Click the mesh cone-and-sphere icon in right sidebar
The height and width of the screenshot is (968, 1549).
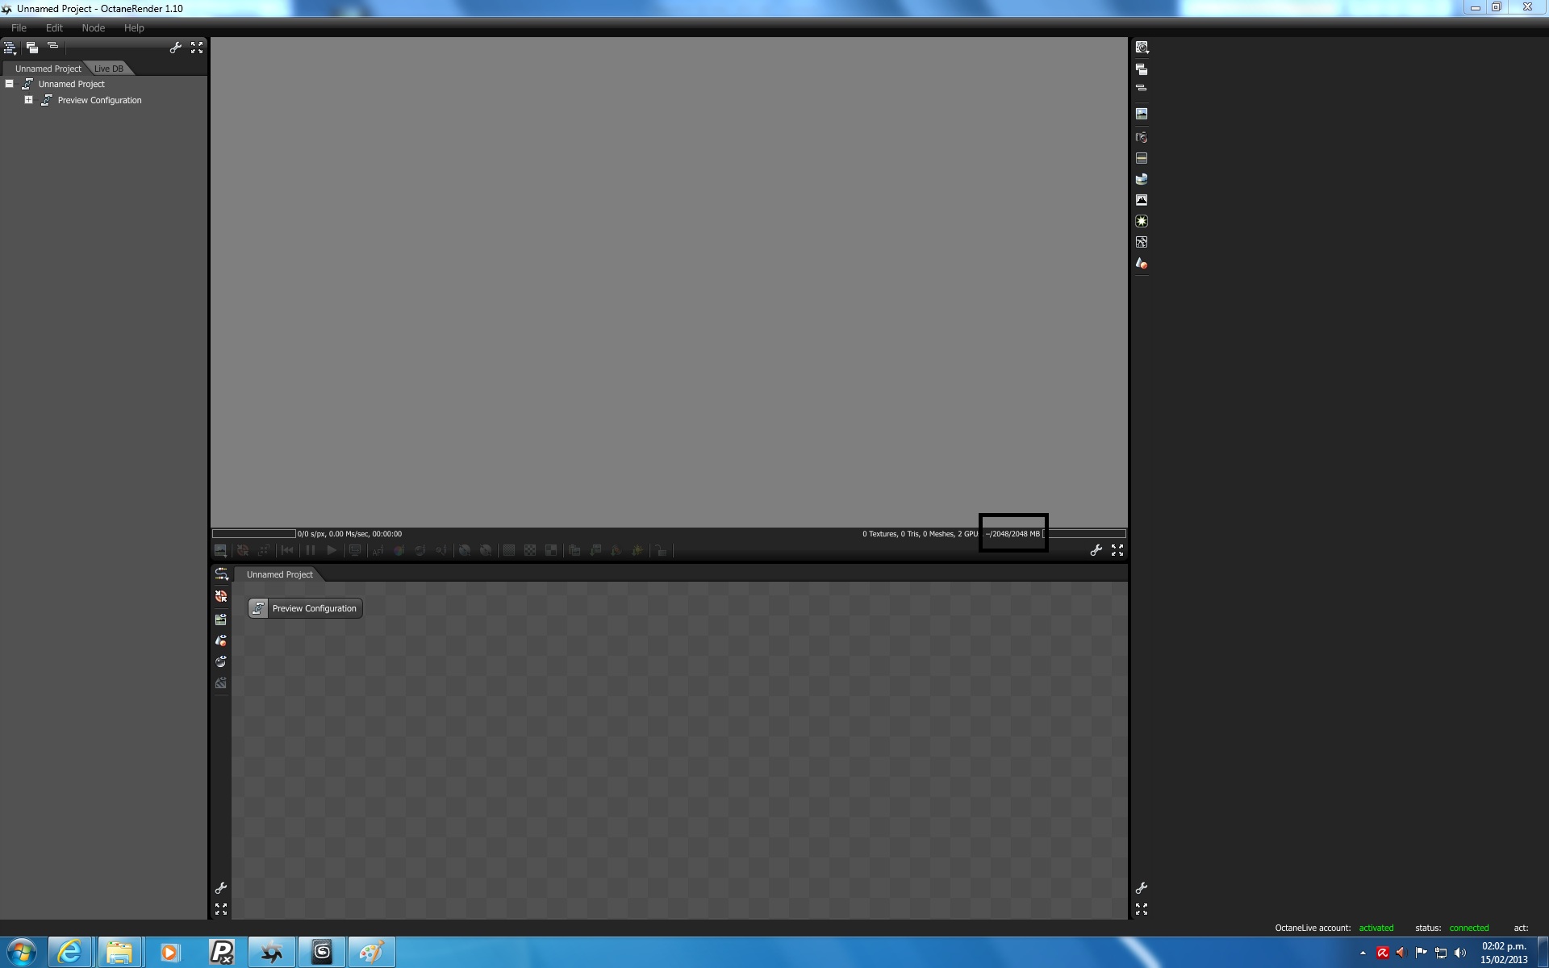point(1142,264)
